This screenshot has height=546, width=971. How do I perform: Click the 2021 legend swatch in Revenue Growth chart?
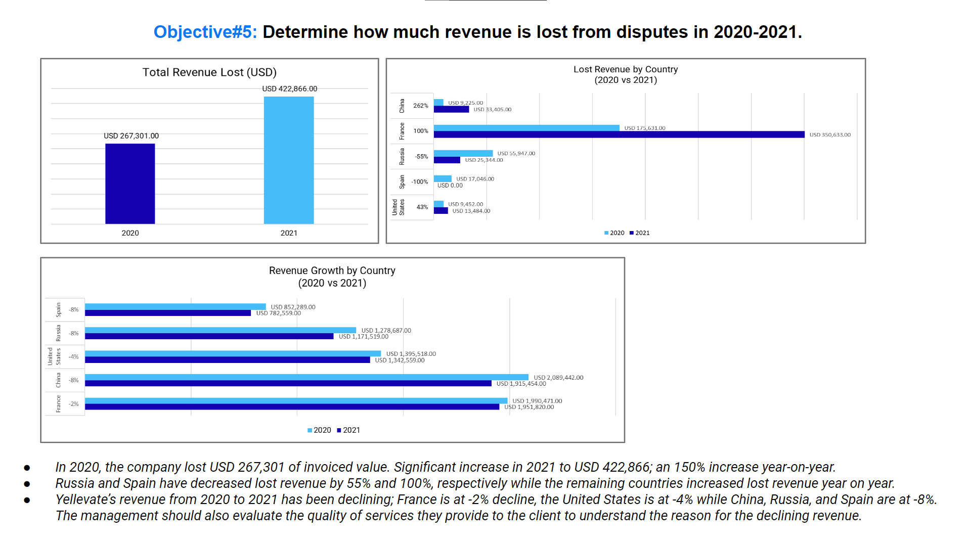point(339,430)
